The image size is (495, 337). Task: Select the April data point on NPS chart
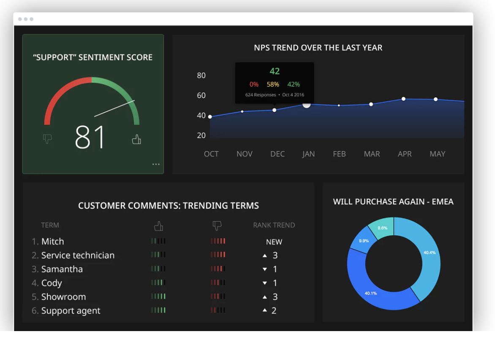[403, 99]
